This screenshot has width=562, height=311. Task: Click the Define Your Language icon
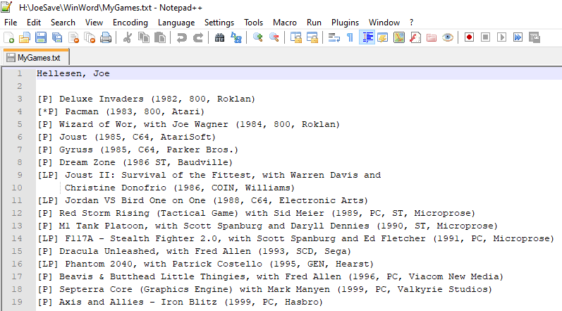pyautogui.click(x=383, y=37)
